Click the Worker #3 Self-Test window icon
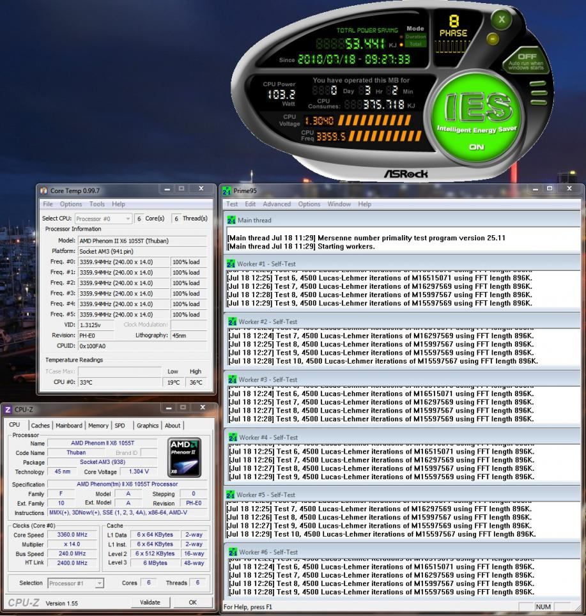The image size is (586, 616). (x=232, y=380)
